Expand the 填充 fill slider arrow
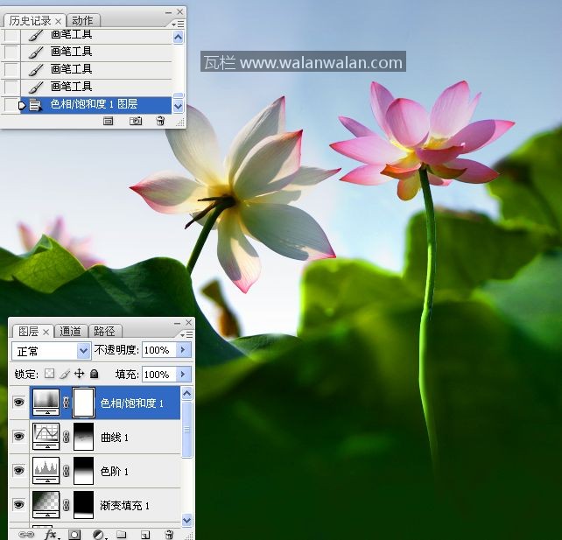Image resolution: width=562 pixels, height=540 pixels. [x=183, y=374]
